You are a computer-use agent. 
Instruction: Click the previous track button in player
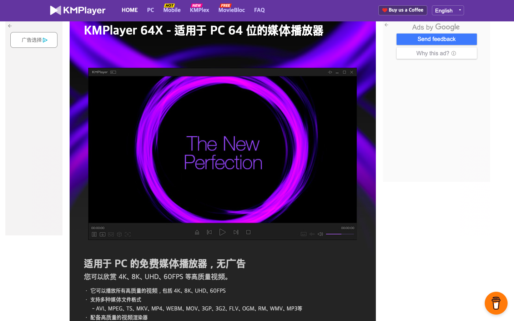210,232
